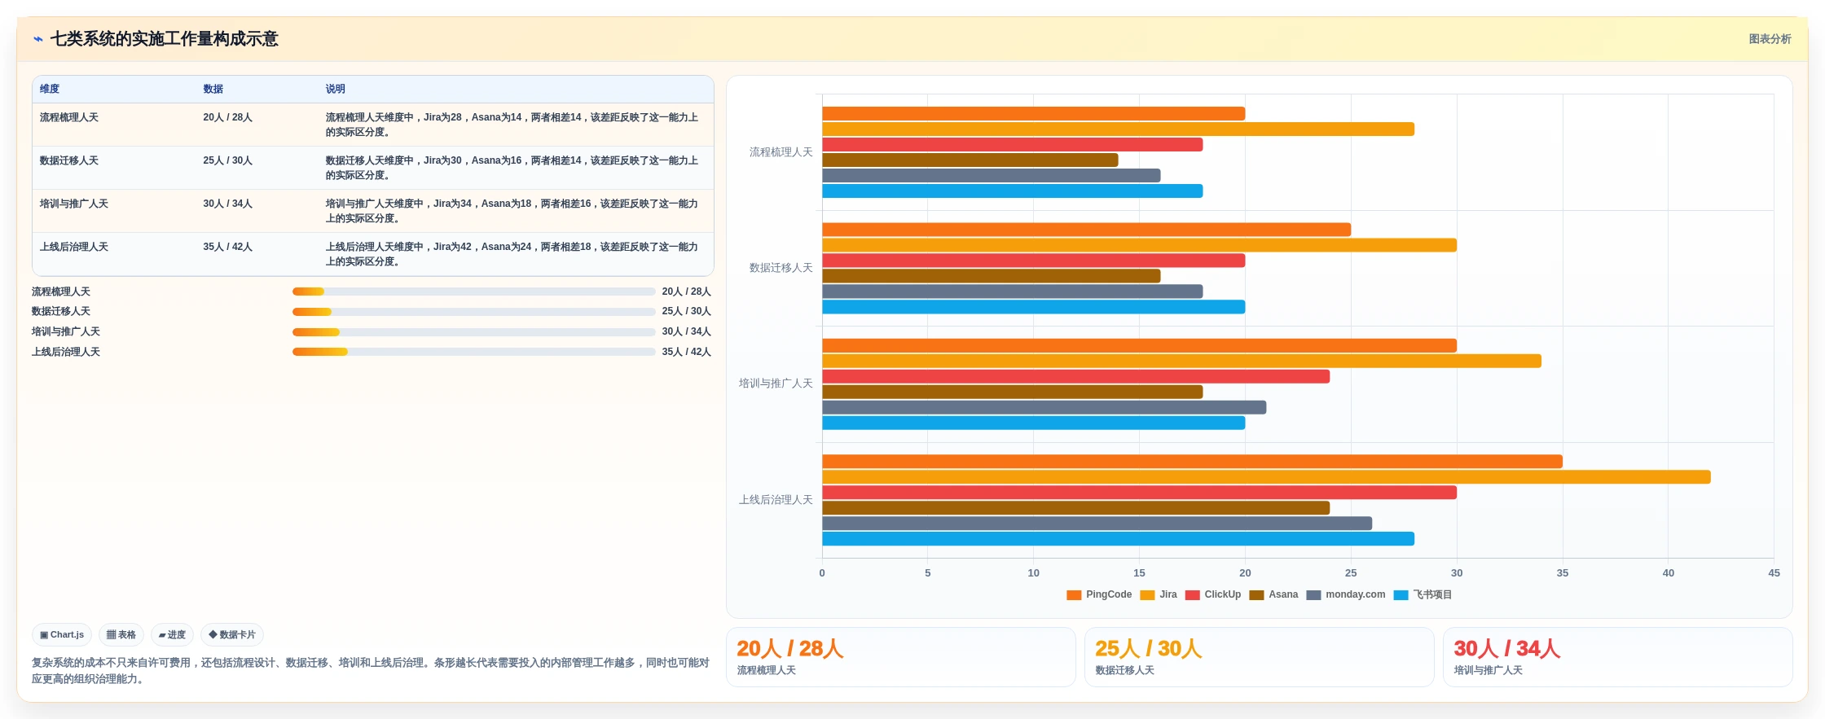Click the 数据迁移人天 chart axis label
This screenshot has height=719, width=1825.
point(781,268)
